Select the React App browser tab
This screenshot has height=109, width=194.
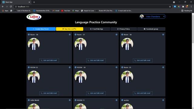(x=16, y=2)
